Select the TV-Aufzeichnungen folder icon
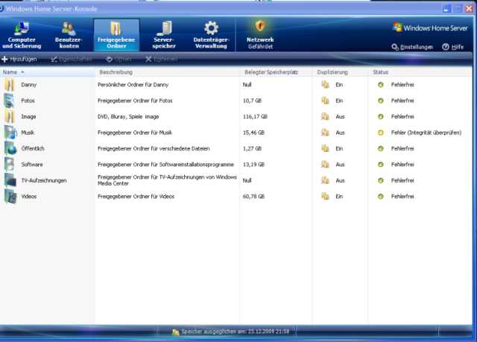This screenshot has height=342, width=477. [x=10, y=180]
